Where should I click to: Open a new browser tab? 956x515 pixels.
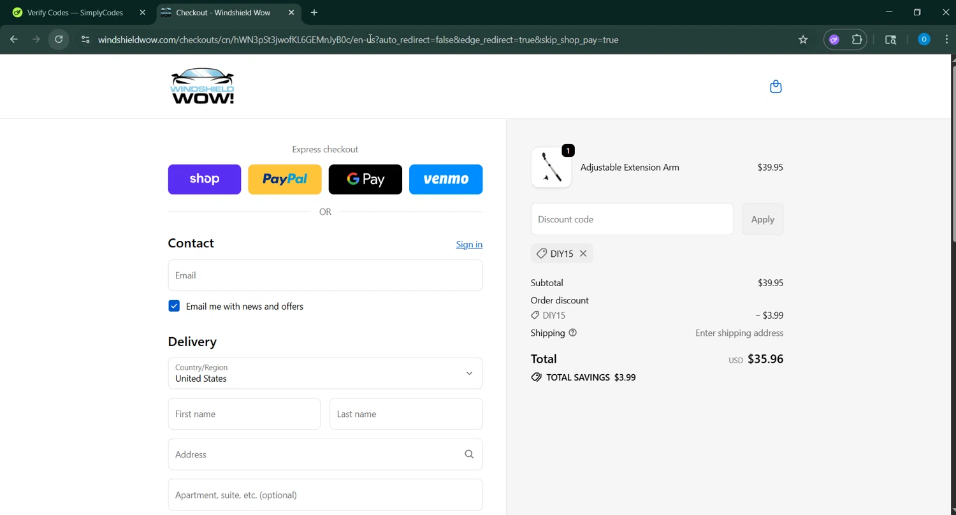click(314, 13)
